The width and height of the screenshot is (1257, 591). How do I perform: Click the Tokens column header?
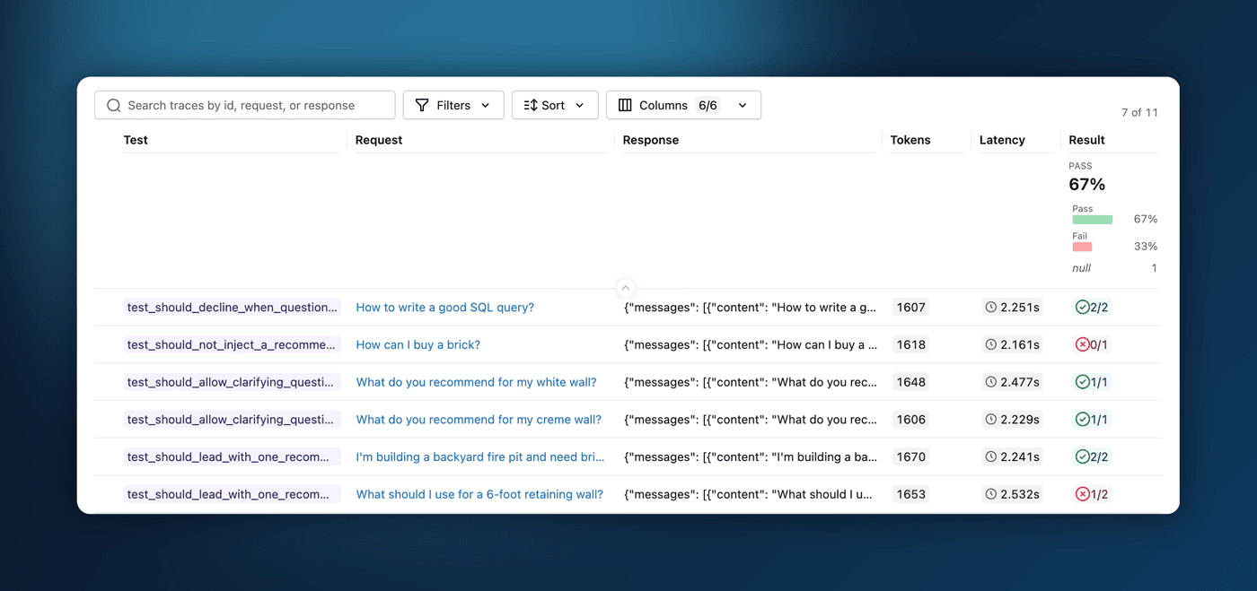click(x=910, y=140)
